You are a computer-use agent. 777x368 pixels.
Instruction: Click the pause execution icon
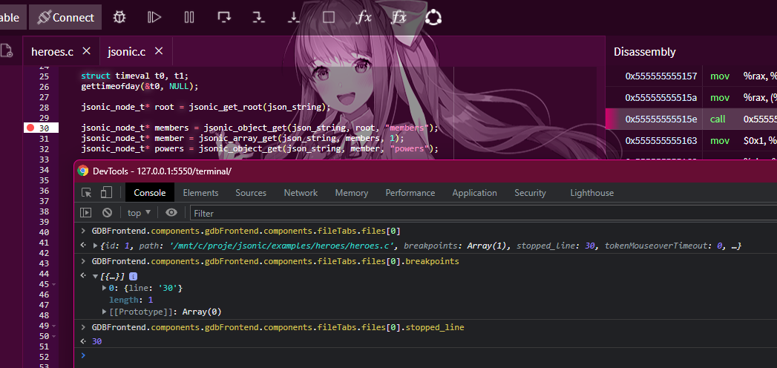(x=188, y=17)
